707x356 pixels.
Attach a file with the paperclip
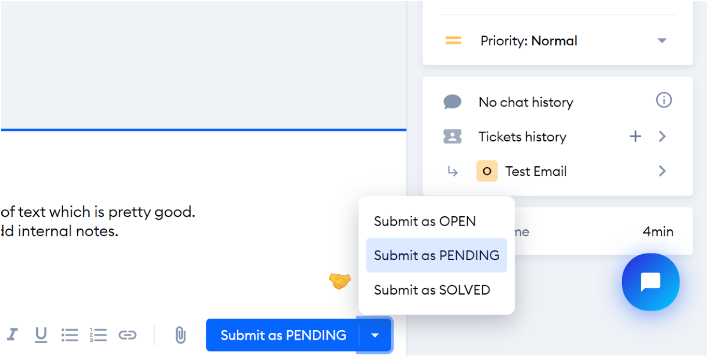click(x=180, y=335)
